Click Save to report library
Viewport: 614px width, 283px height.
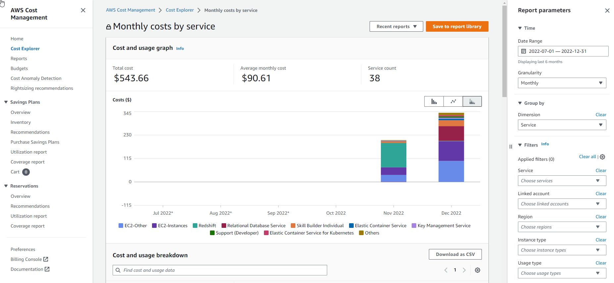pos(457,26)
